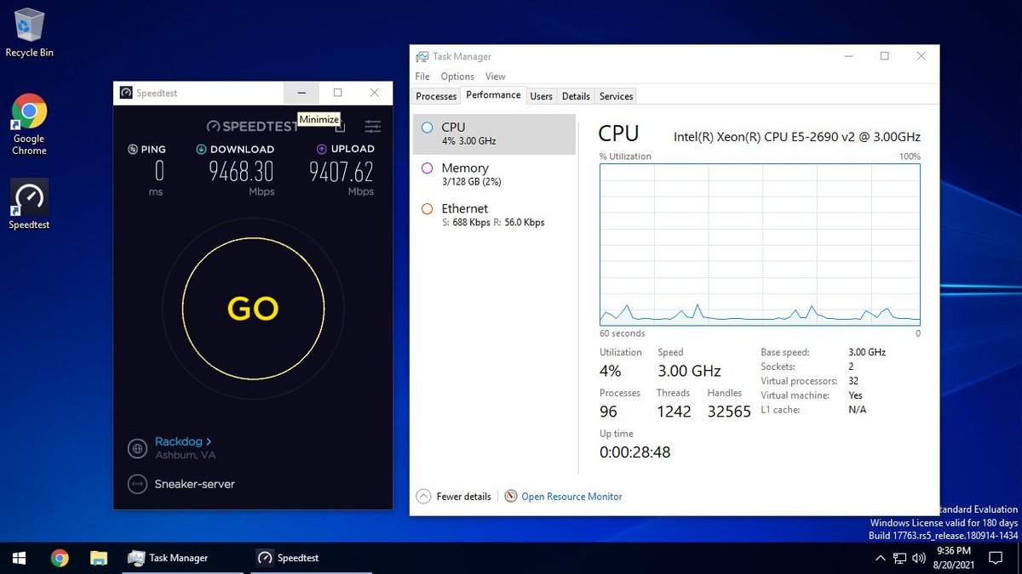The image size is (1022, 574).
Task: Click the blue circle icon next to CPU
Action: (x=427, y=128)
